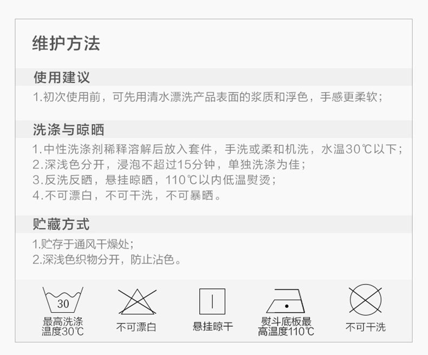Click the line about 初次使用前 rinsing
428x355 pixels.
point(208,97)
